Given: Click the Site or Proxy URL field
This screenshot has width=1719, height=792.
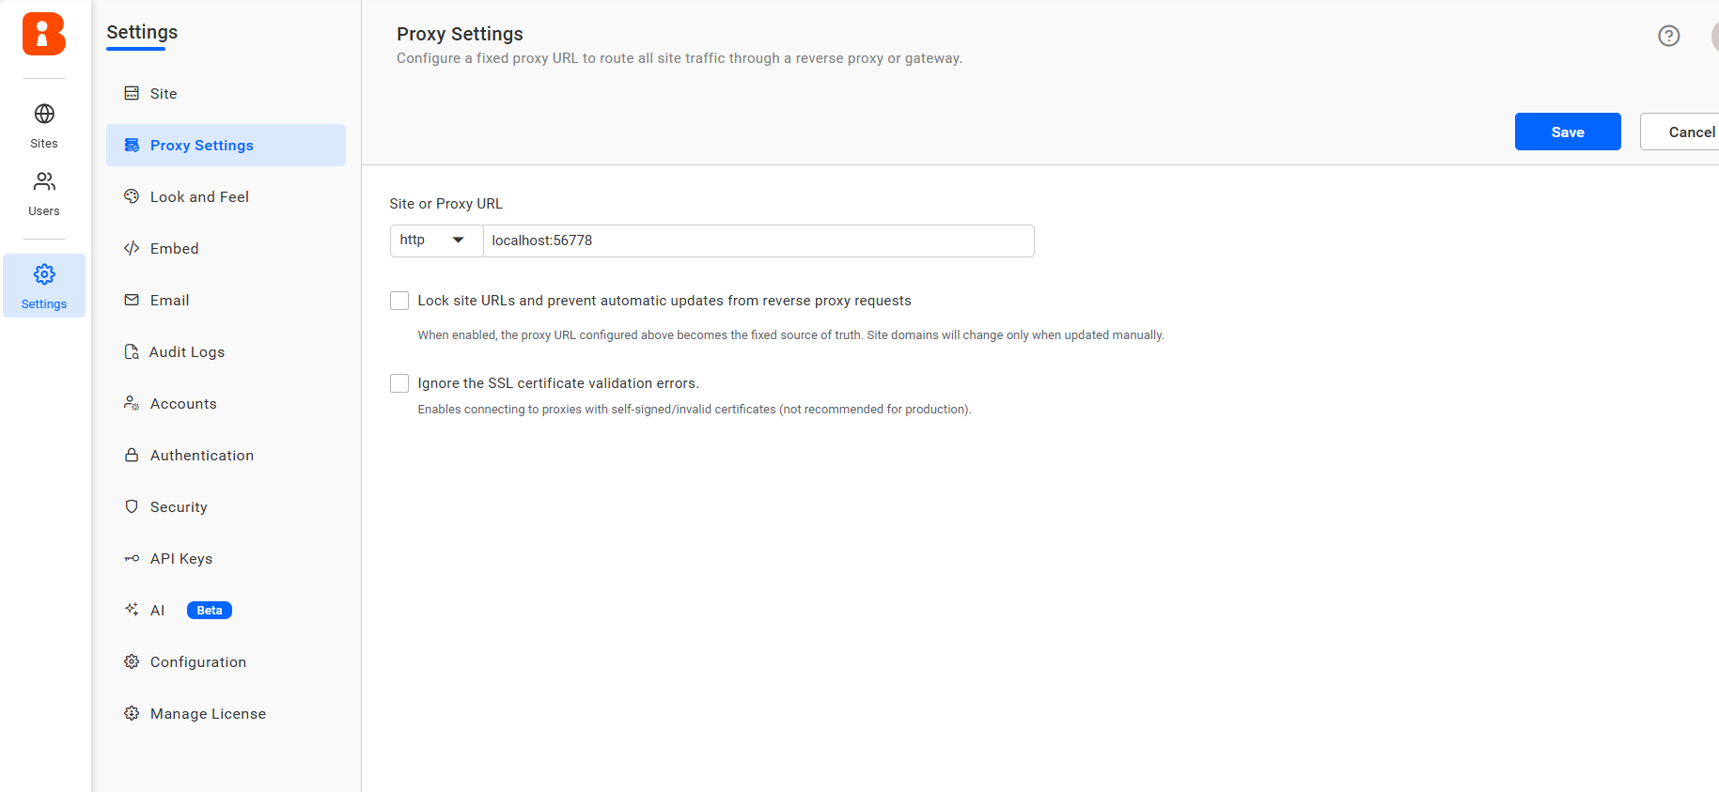Looking at the screenshot, I should pyautogui.click(x=758, y=241).
